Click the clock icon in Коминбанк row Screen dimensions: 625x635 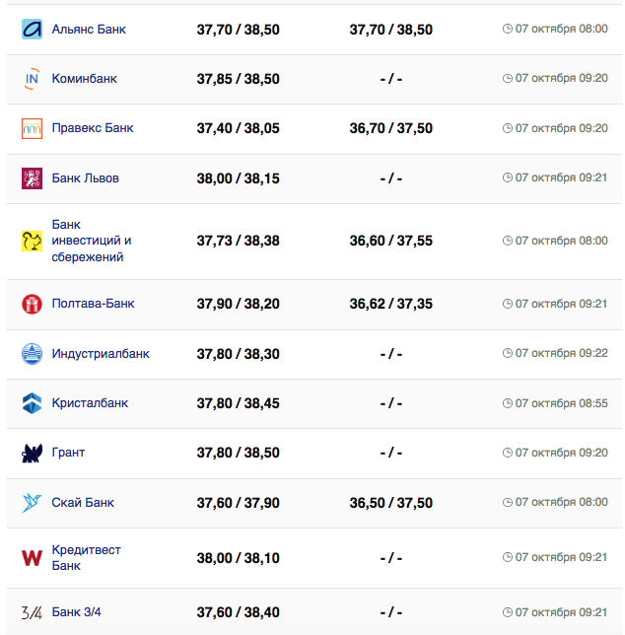coord(508,79)
